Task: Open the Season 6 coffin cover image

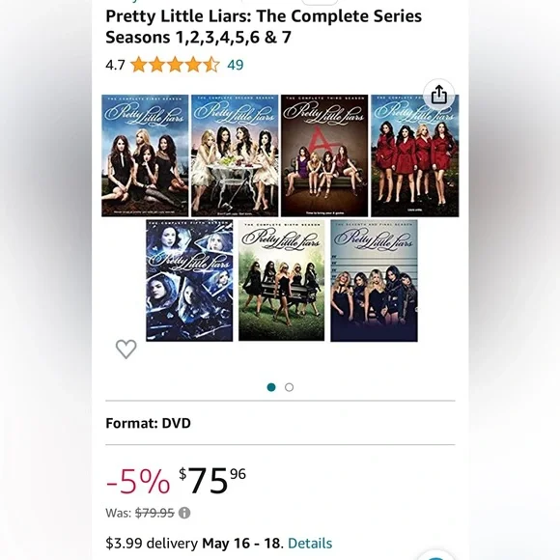Action: pyautogui.click(x=281, y=281)
